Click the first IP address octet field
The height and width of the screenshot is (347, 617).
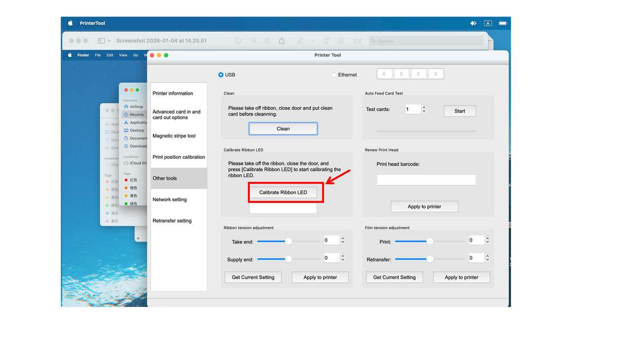(384, 74)
